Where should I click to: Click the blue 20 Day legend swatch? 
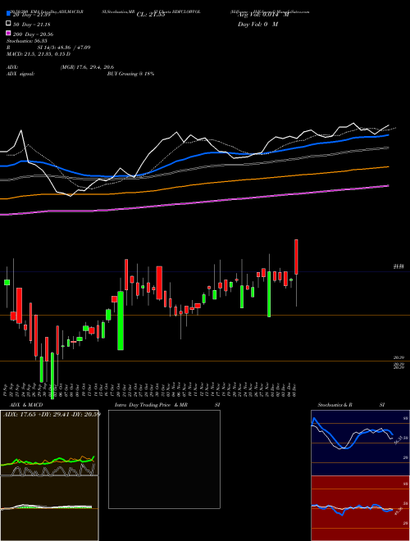[8, 13]
